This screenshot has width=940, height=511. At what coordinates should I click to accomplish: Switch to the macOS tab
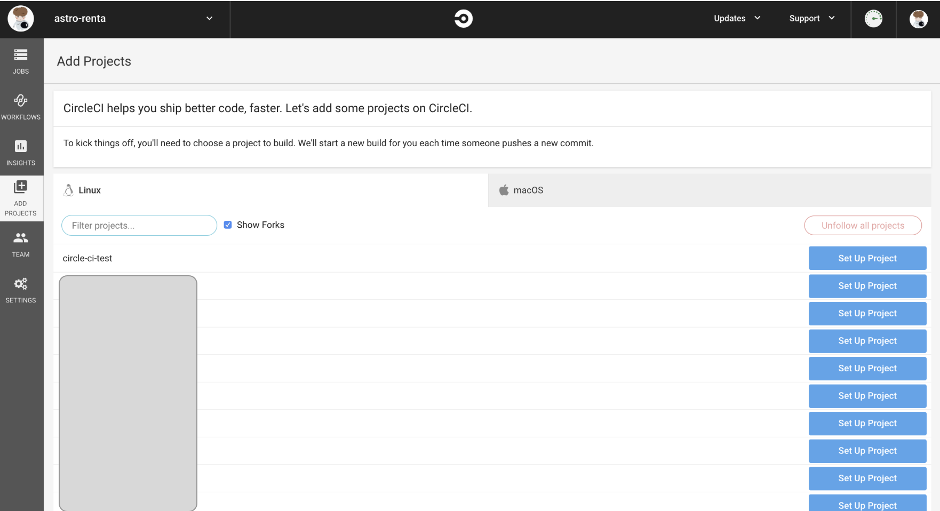click(x=528, y=190)
